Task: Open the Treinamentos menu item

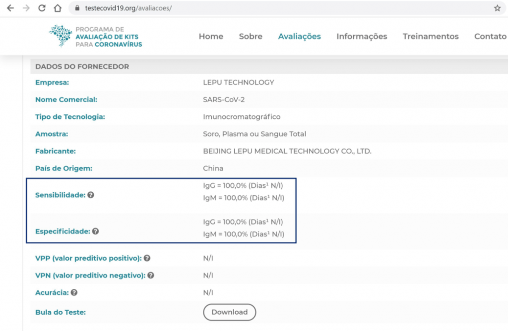Action: coord(431,36)
